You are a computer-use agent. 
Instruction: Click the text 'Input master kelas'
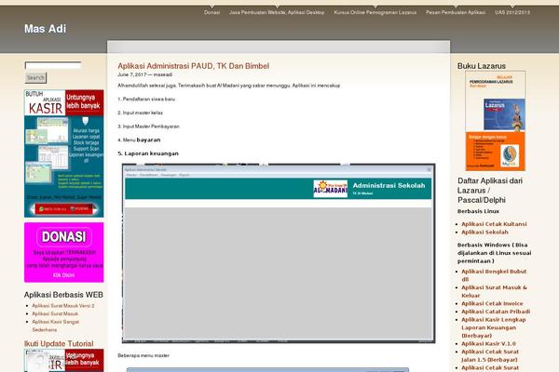[143, 113]
